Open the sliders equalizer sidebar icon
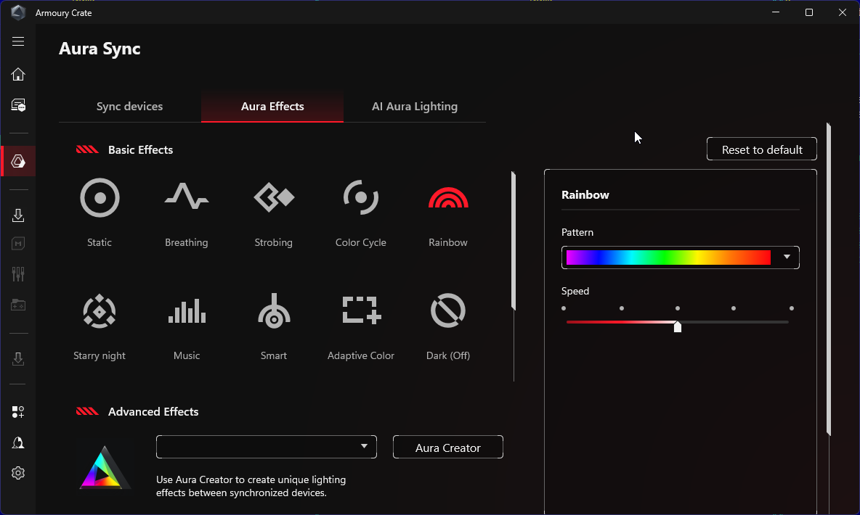860x515 pixels. click(x=18, y=274)
